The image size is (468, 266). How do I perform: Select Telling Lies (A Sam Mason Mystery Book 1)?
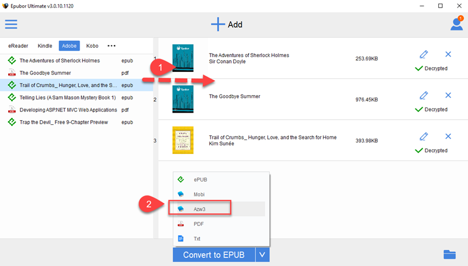click(x=77, y=97)
